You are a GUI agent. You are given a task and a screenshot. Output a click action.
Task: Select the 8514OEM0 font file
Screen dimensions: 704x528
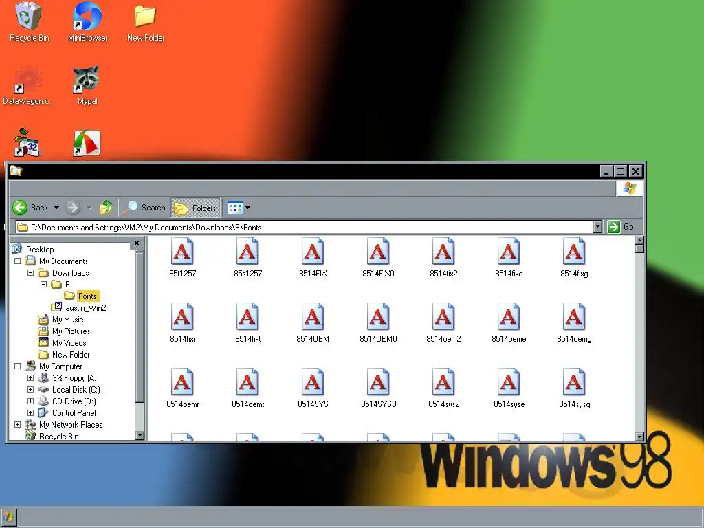(378, 323)
